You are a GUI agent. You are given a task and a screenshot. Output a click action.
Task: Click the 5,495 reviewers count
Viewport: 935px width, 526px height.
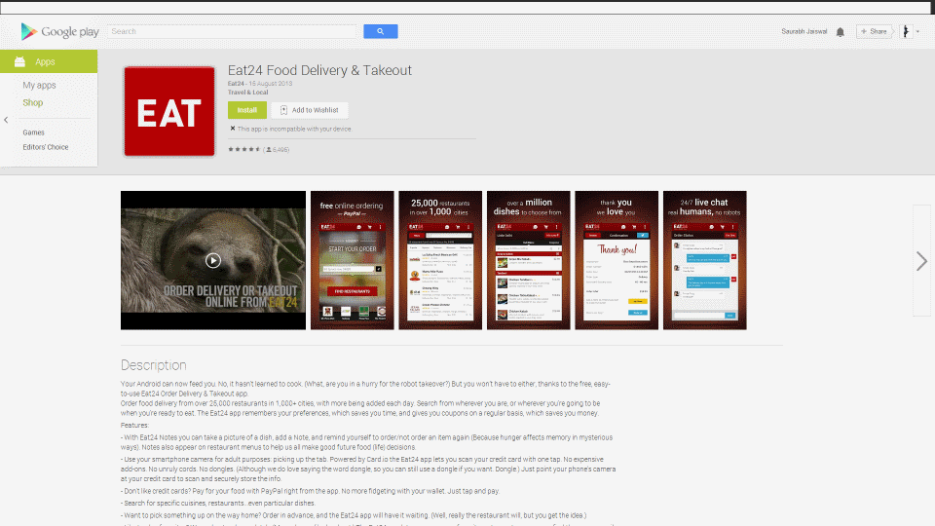click(x=278, y=150)
